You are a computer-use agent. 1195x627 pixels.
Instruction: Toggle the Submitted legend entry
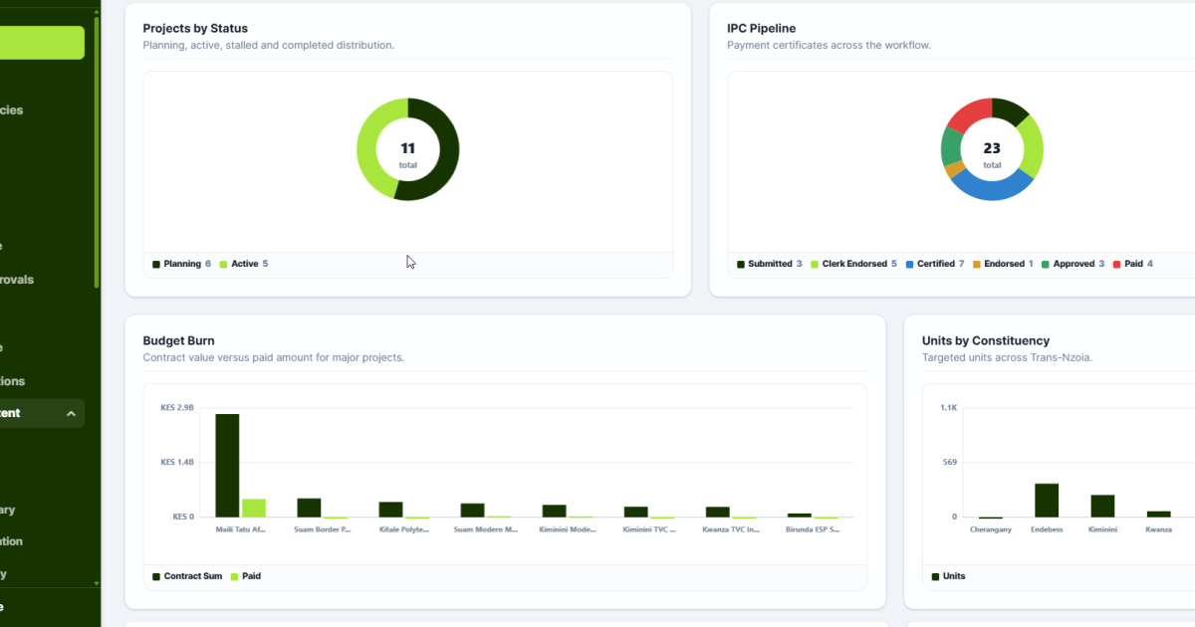click(x=769, y=264)
